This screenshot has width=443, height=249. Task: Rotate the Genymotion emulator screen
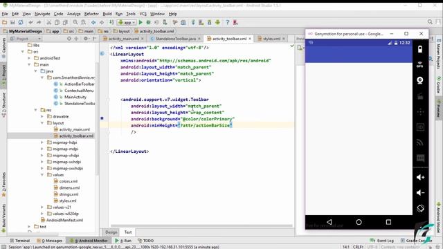click(x=420, y=208)
